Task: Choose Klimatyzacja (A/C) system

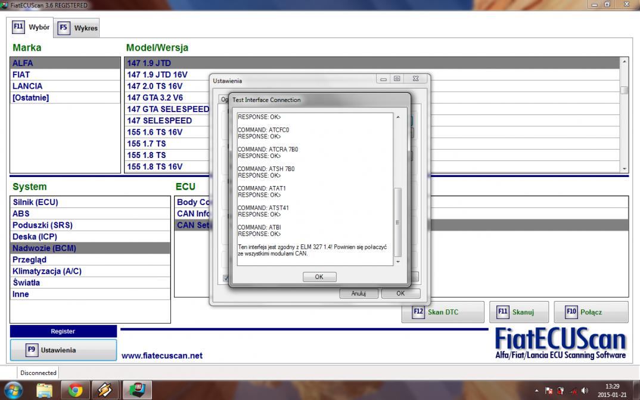Action: pos(90,271)
